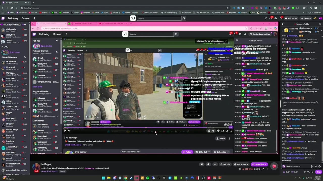Viewport: 323px width, 181px height.
Task: Open the share upload icon under stream
Action: pyautogui.click(x=263, y=169)
